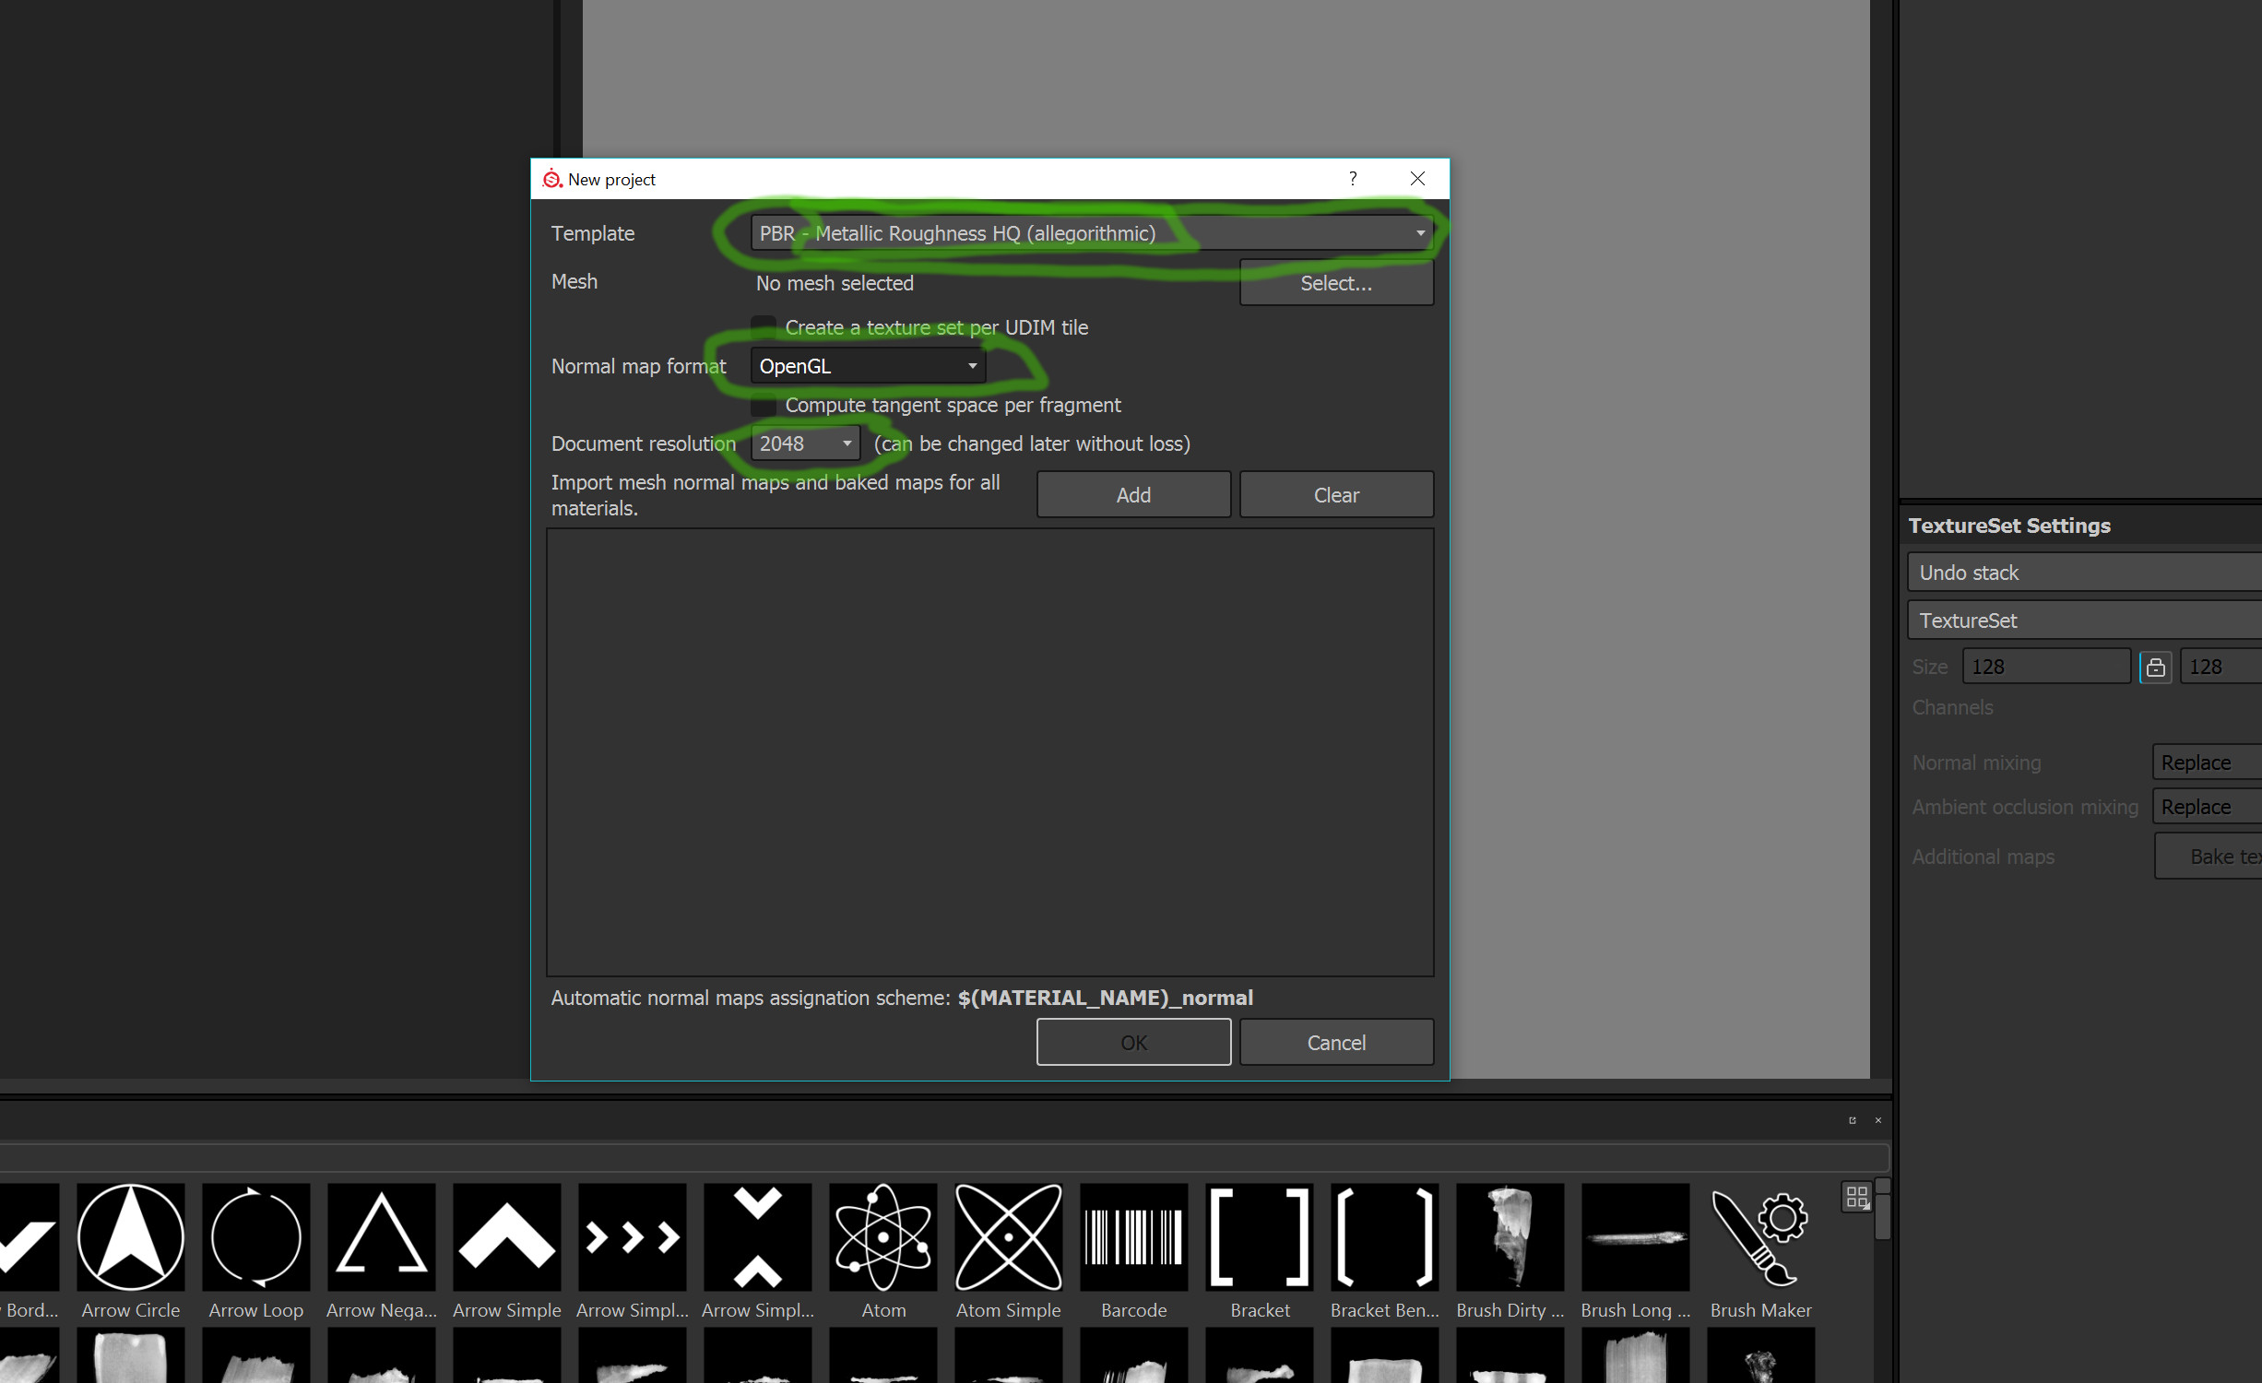Viewport: 2262px width, 1383px height.
Task: Pick the Brush Maker alpha icon
Action: [x=1759, y=1237]
